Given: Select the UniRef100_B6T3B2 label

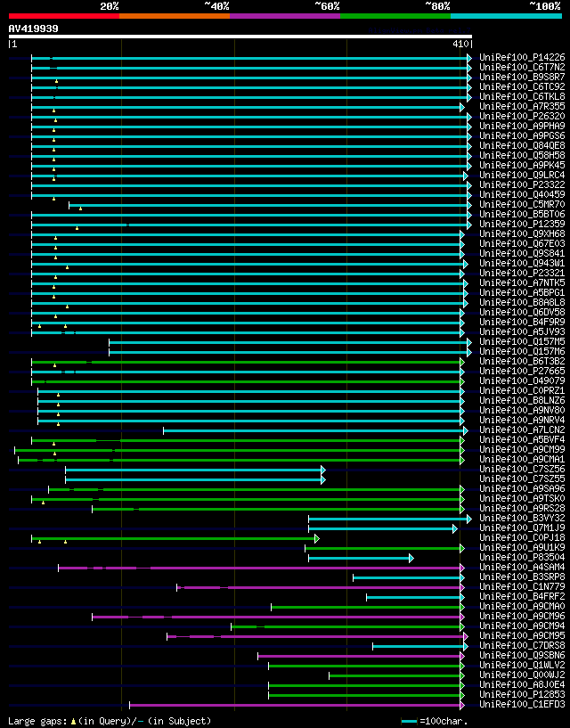Looking at the screenshot, I should (x=522, y=361).
